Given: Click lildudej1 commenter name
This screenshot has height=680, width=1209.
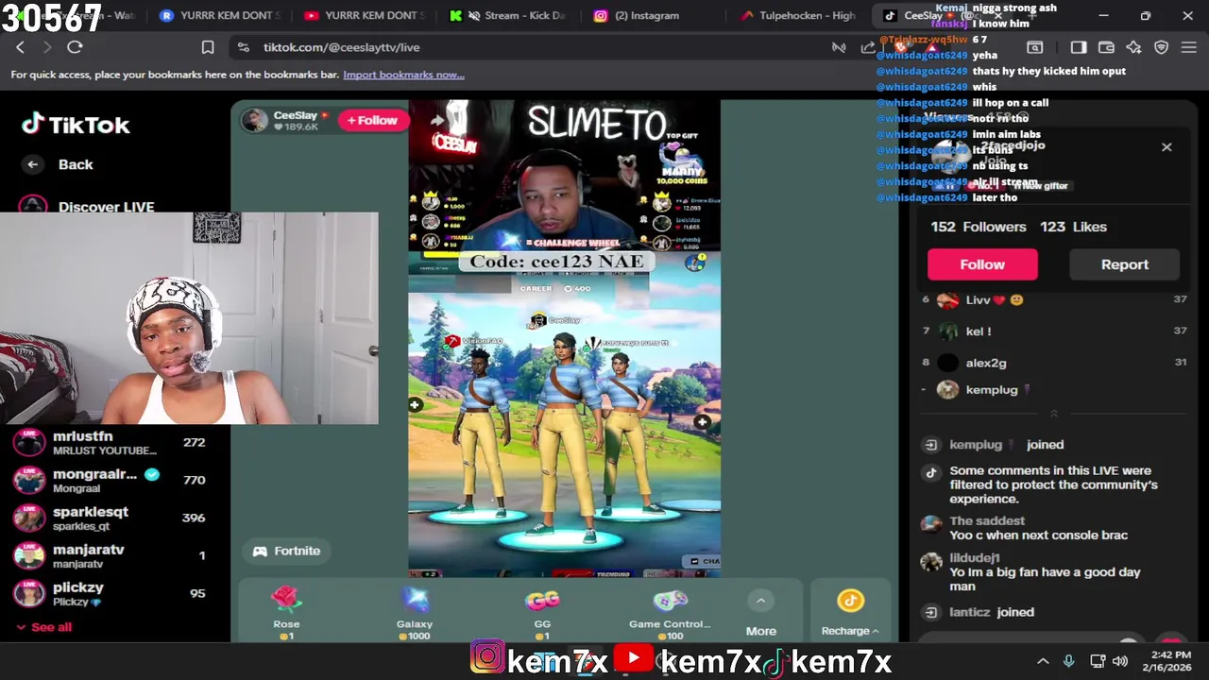Looking at the screenshot, I should pos(975,558).
